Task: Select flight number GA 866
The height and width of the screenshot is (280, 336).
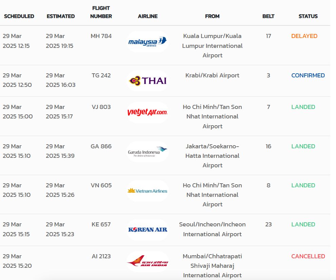Action: click(101, 146)
